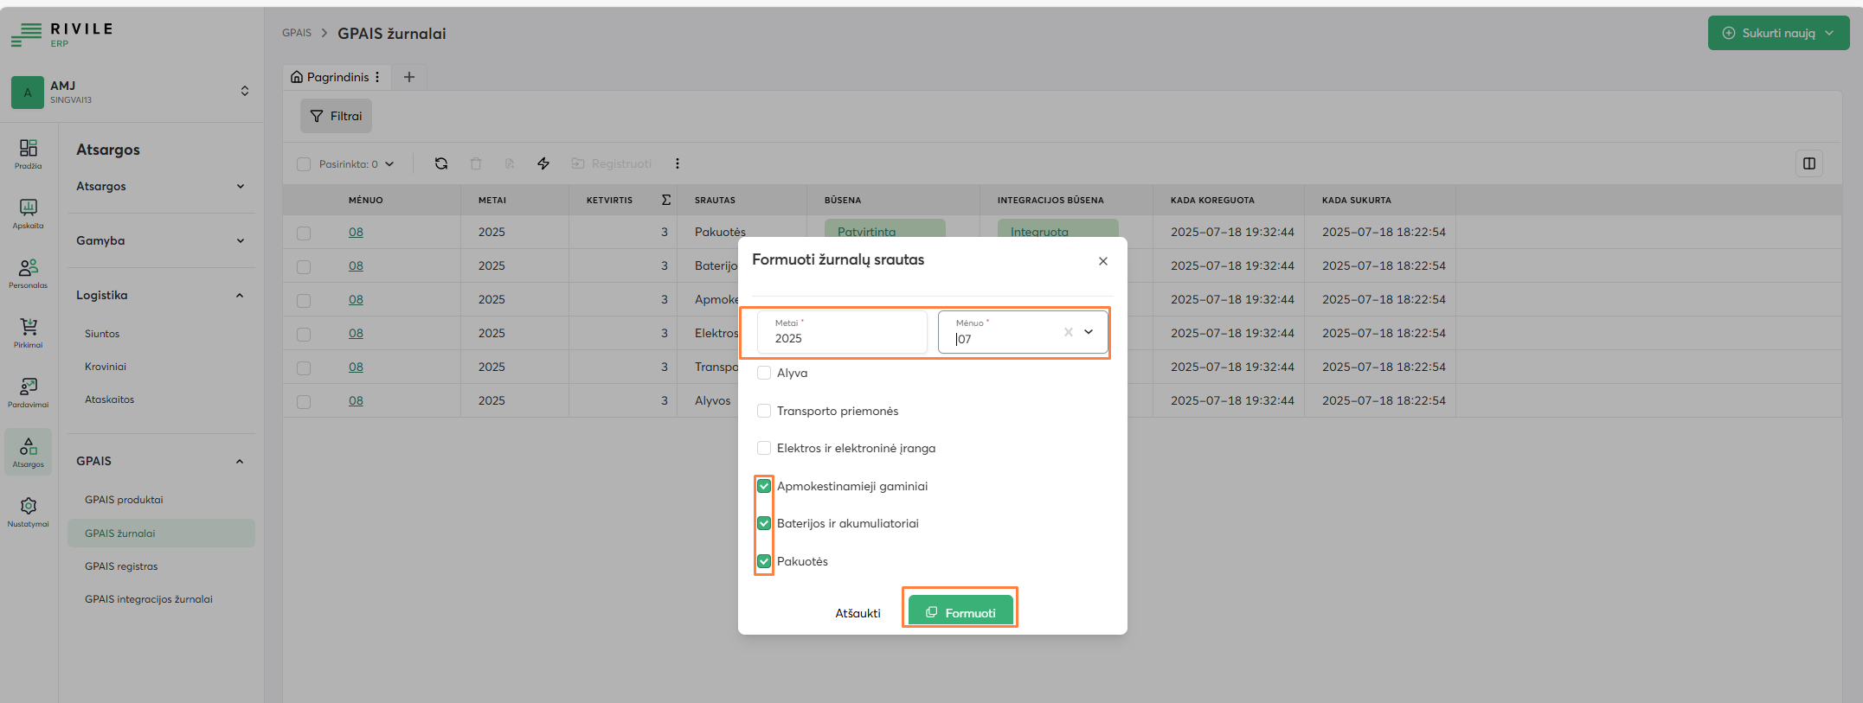Open GPAIS registras menu item
This screenshot has height=703, width=1863.
coord(121,566)
